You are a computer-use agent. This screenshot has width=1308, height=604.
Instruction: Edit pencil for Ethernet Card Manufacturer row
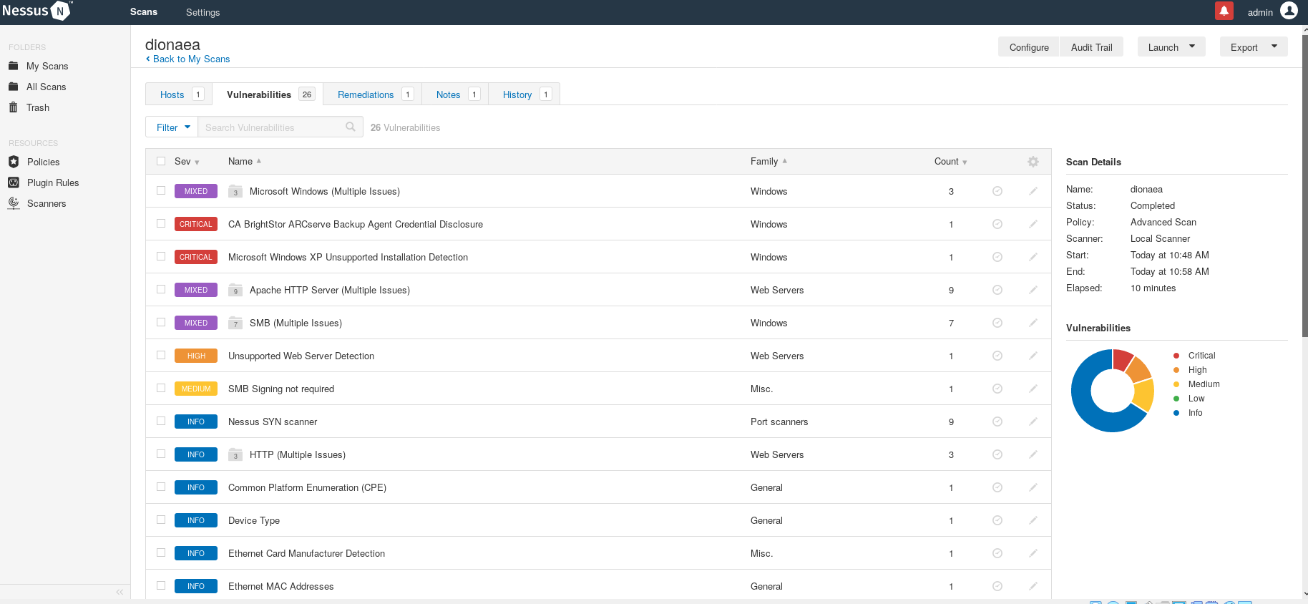(x=1033, y=553)
